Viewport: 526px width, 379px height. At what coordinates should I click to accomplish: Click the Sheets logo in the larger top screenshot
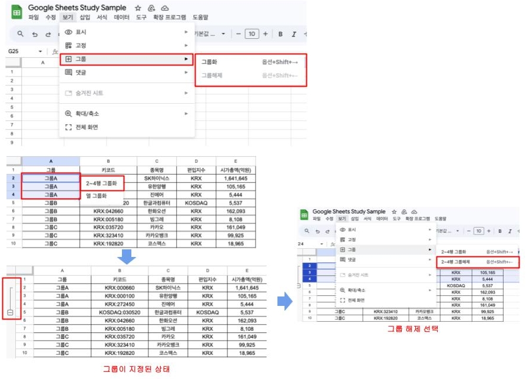[x=16, y=12]
